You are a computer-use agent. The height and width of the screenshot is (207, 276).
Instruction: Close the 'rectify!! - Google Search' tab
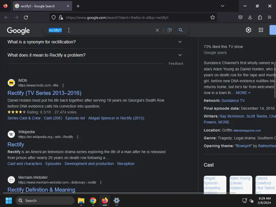tap(68, 6)
